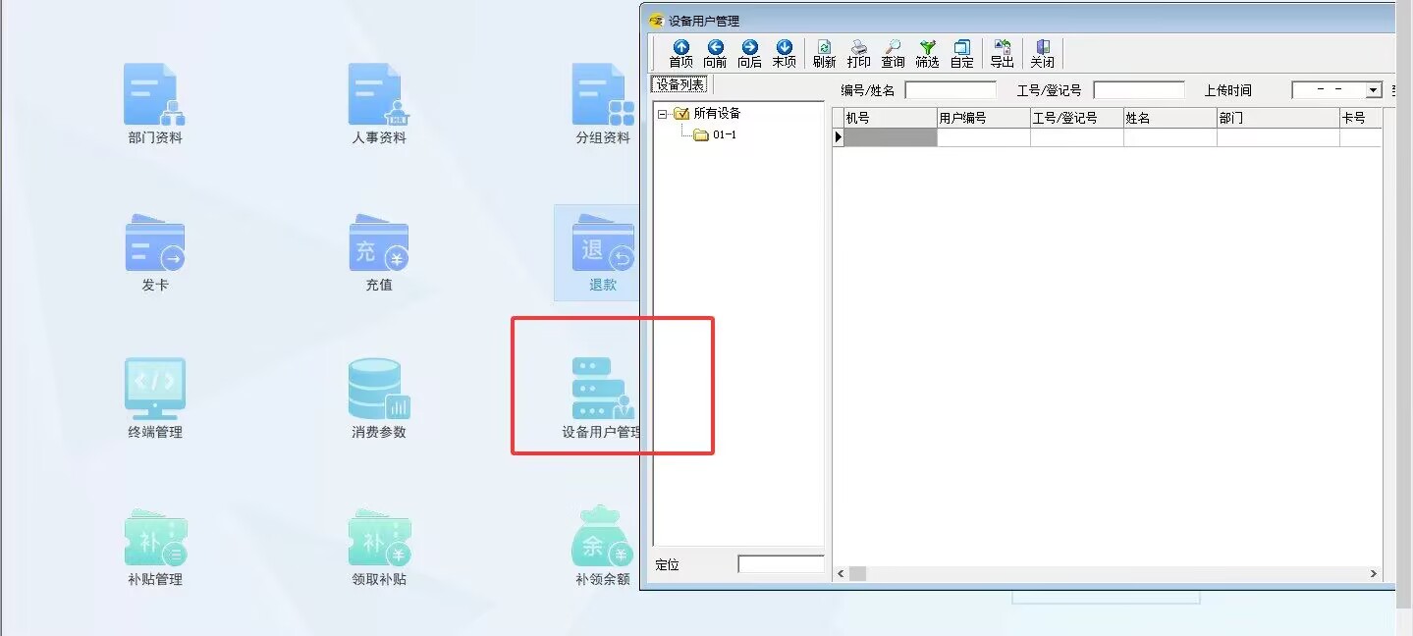The width and height of the screenshot is (1413, 636).
Task: Open 终端管理 terminal management
Action: click(155, 398)
